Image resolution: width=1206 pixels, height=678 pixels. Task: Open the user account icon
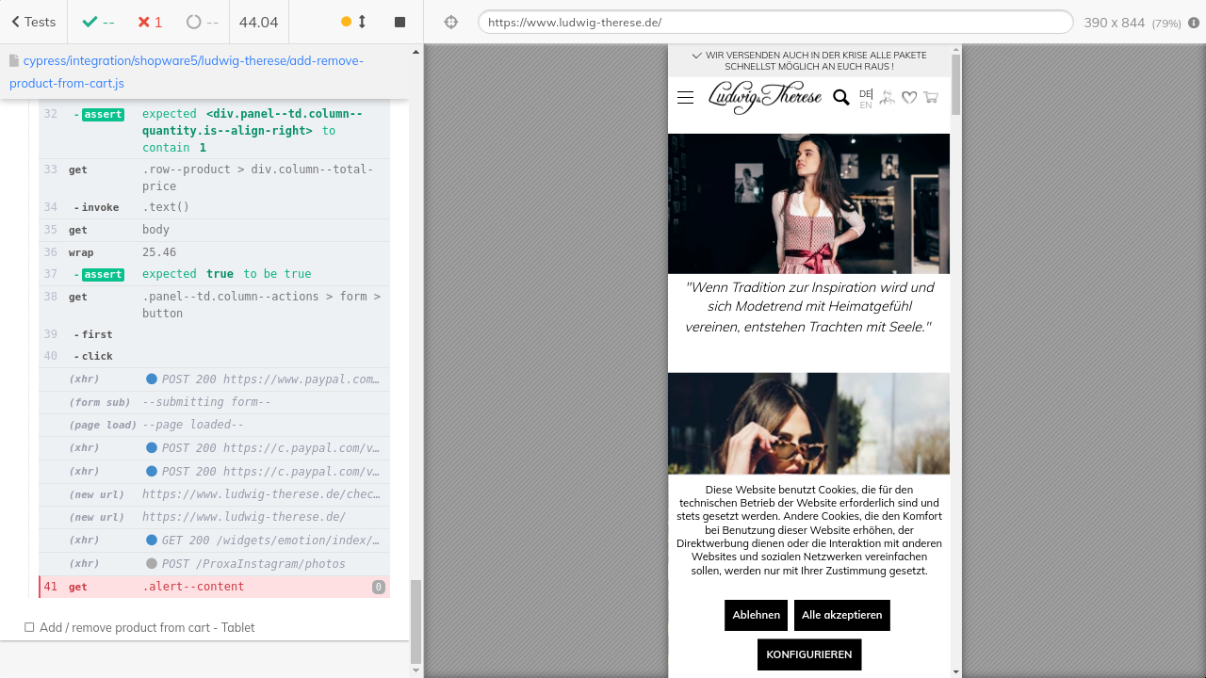coord(887,97)
